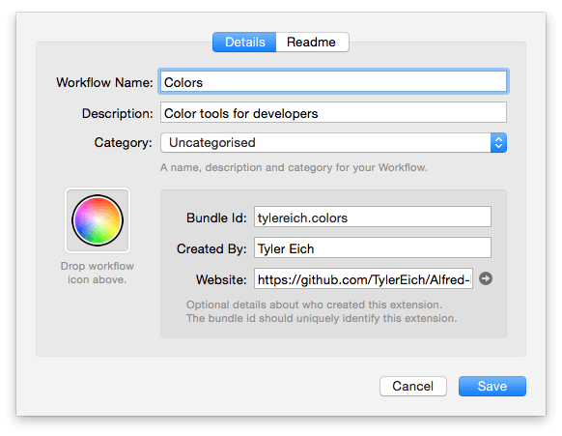Click the 'Drop workflow icon above.' text
This screenshot has height=436, width=562.
98,273
